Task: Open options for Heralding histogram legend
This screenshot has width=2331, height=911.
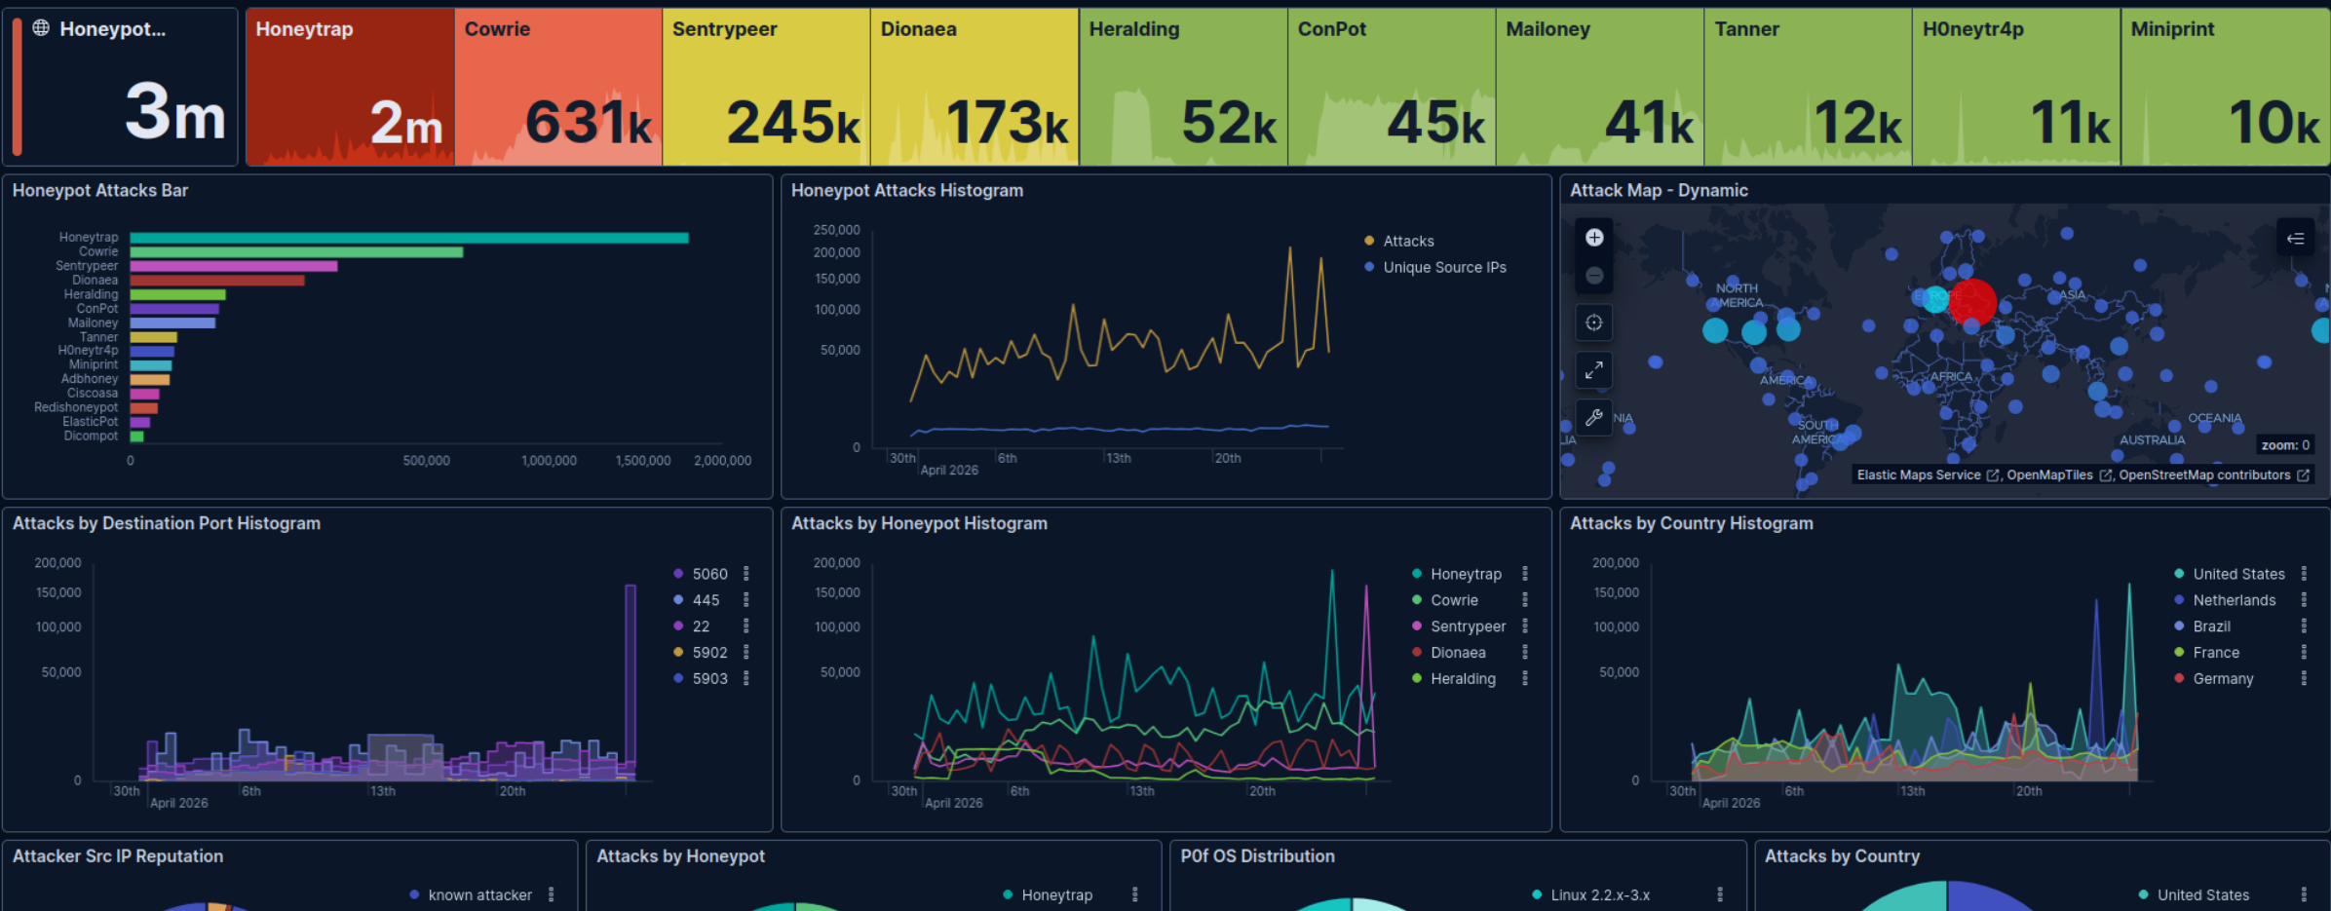Action: pos(1525,679)
